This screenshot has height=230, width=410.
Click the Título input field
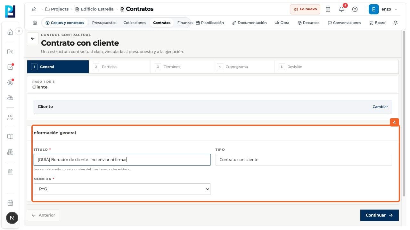122,160
